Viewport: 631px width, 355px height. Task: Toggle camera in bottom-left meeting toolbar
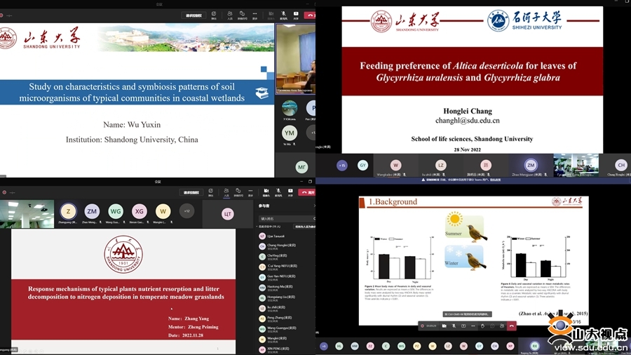point(266,192)
